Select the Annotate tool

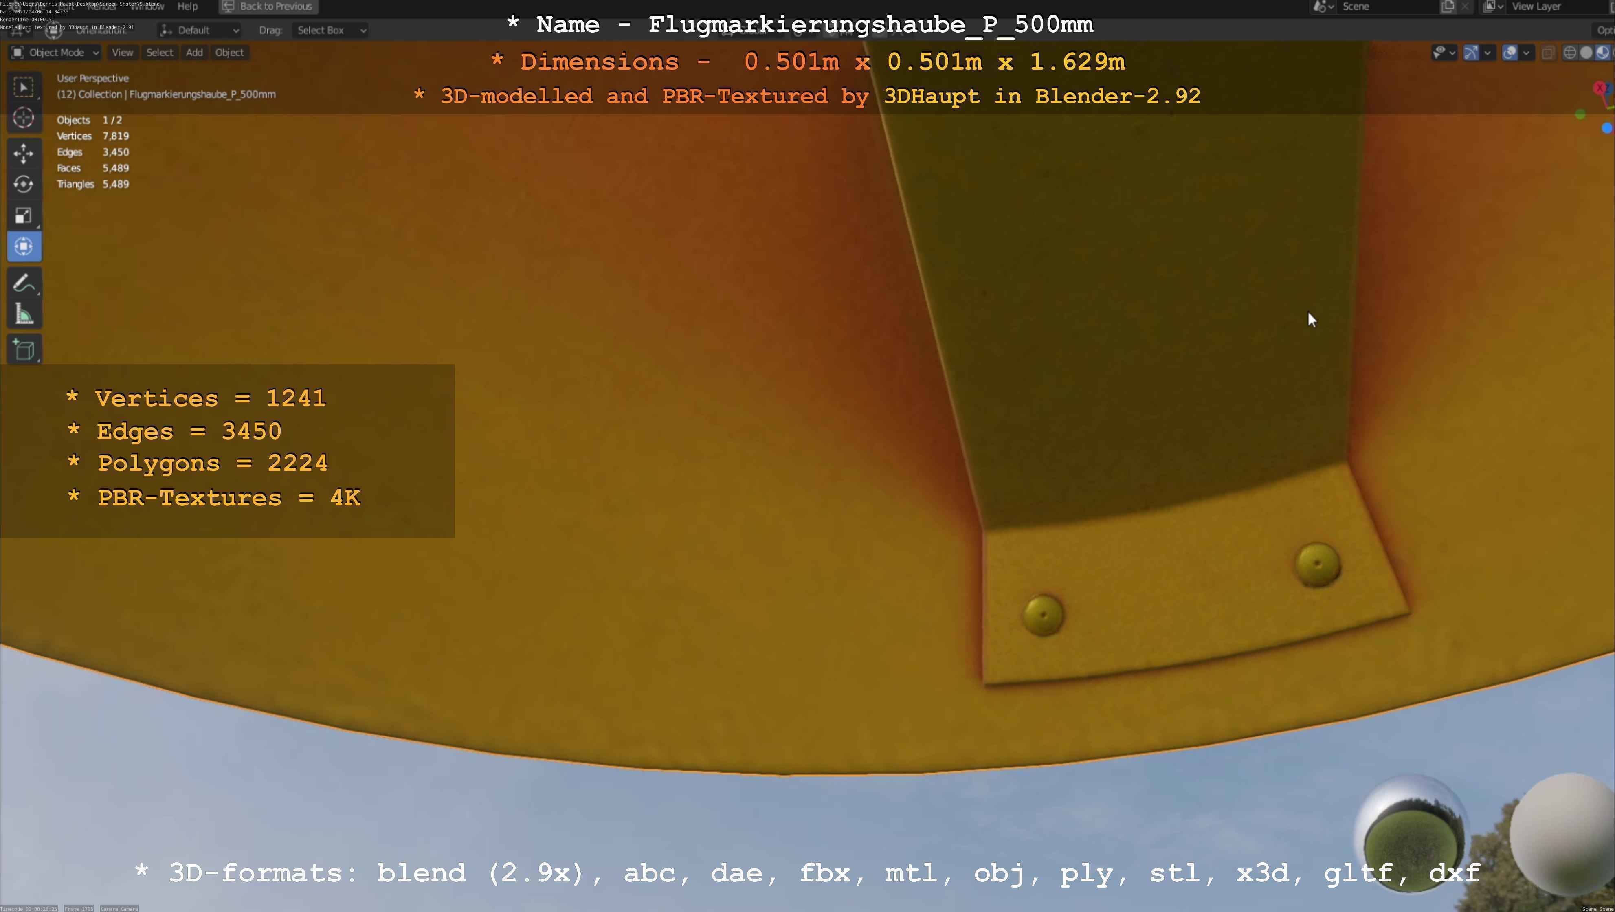(24, 283)
